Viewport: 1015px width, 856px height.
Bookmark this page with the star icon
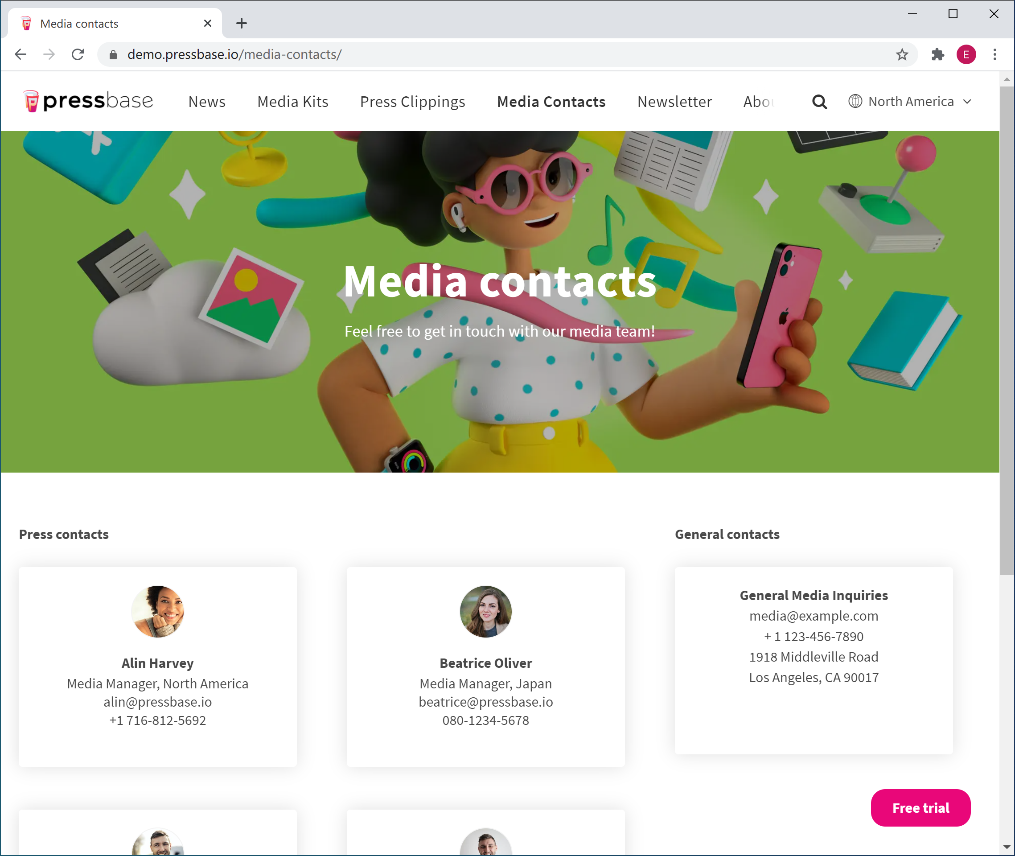tap(902, 54)
